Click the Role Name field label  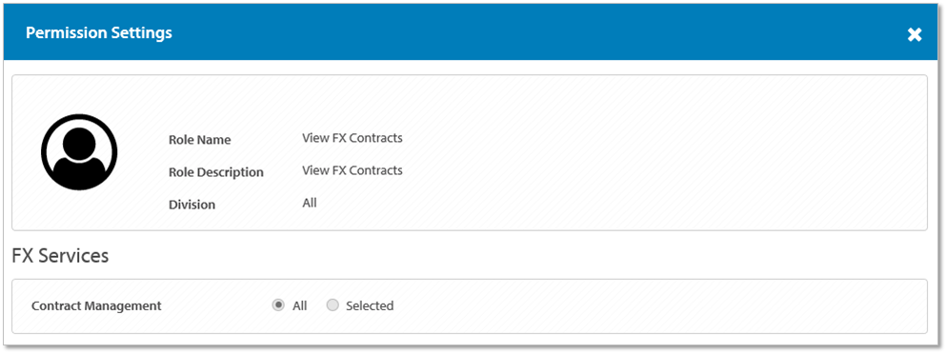pyautogui.click(x=200, y=140)
